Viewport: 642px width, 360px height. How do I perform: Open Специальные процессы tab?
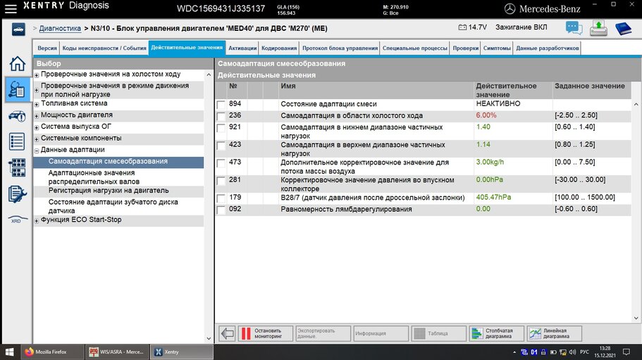pos(415,49)
